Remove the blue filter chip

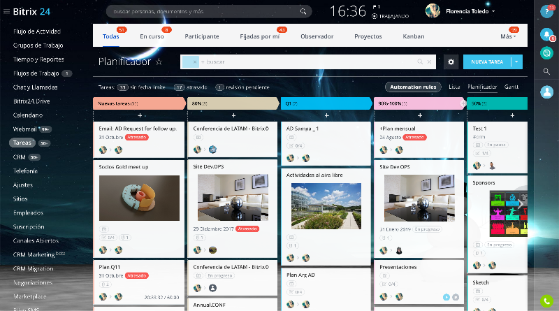(x=195, y=62)
